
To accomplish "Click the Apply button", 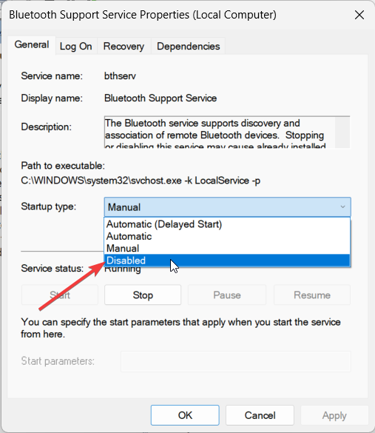I will [334, 415].
